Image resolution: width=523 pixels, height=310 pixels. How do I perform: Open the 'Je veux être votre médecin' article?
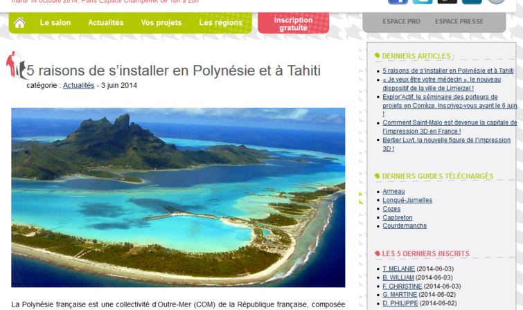pyautogui.click(x=442, y=84)
